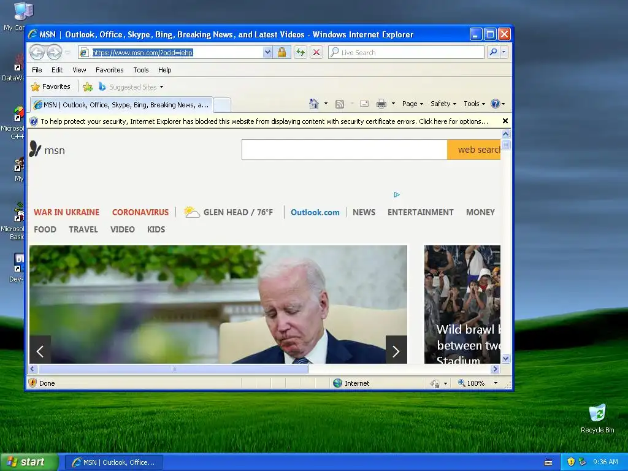The image size is (628, 471).
Task: Open Recycle Bin desktop icon
Action: click(597, 418)
